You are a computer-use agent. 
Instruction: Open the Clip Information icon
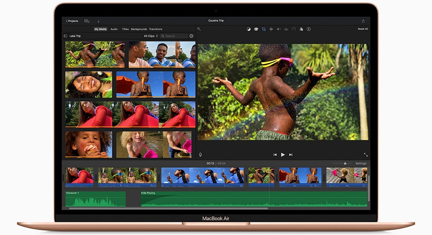[x=309, y=29]
